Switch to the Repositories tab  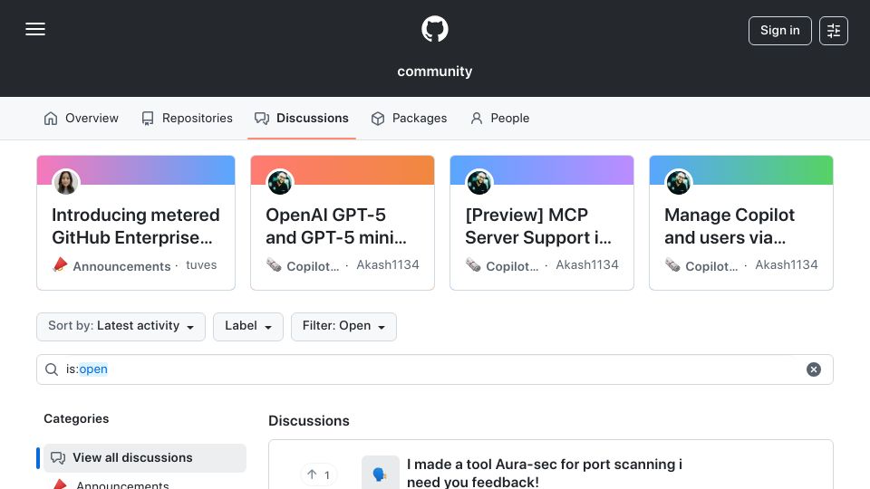click(x=187, y=118)
